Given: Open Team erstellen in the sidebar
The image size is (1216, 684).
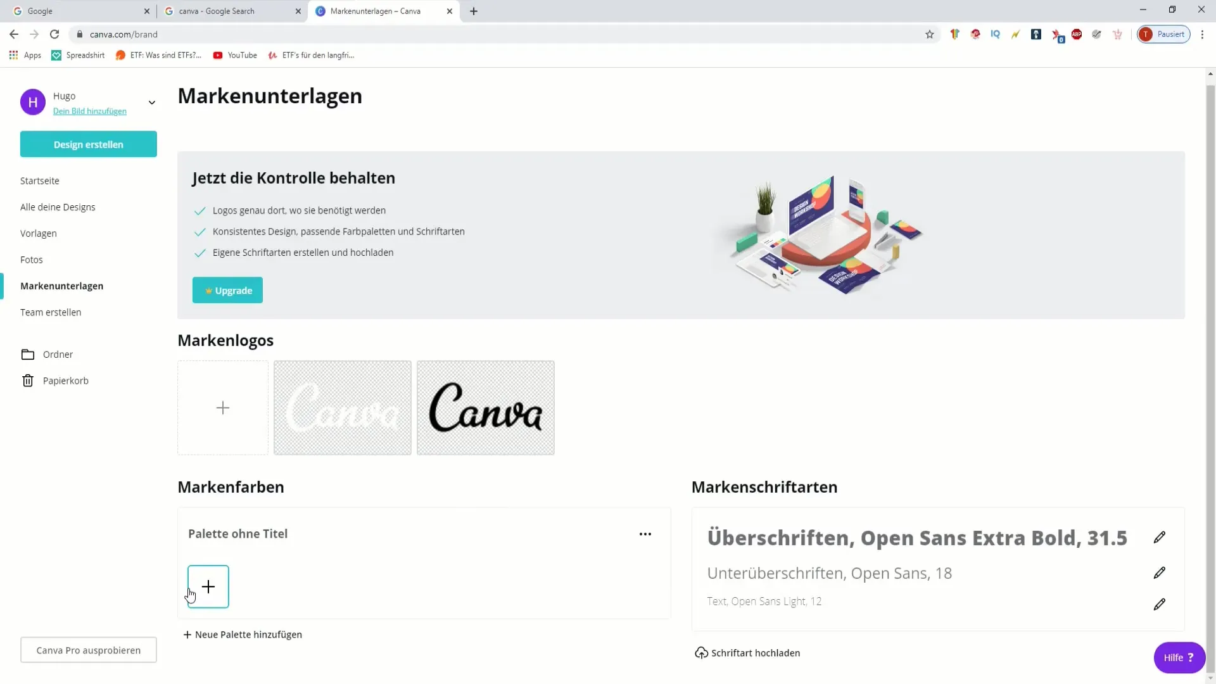Looking at the screenshot, I should pyautogui.click(x=51, y=312).
